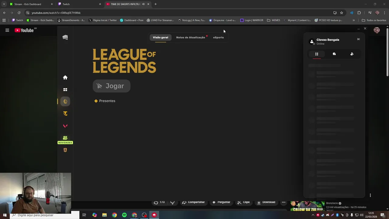This screenshot has height=219, width=389.
Task: Open Spotify from the taskbar
Action: [x=124, y=215]
